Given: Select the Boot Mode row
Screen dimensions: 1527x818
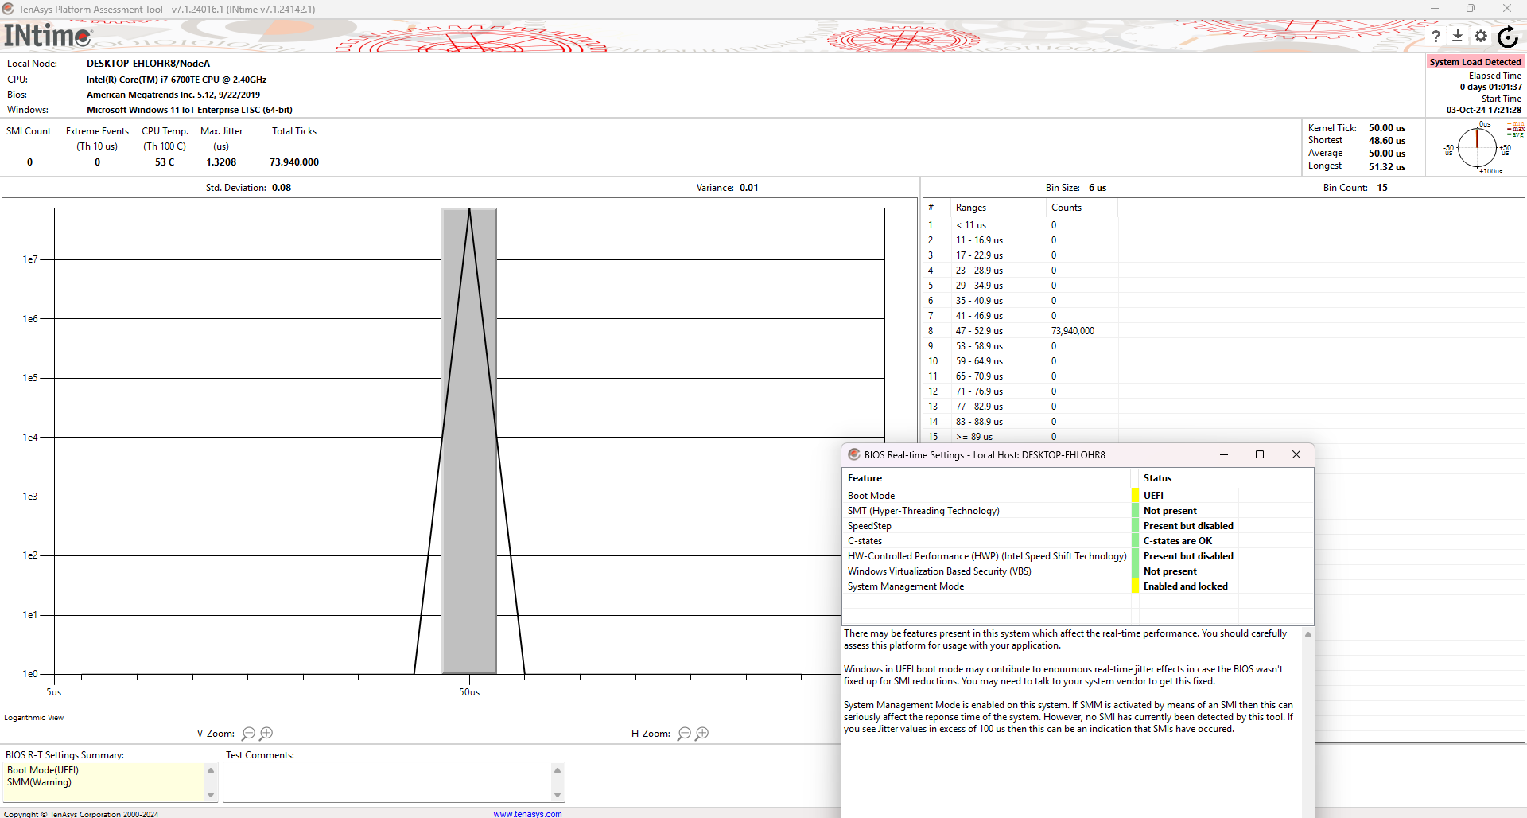Looking at the screenshot, I should point(1078,496).
